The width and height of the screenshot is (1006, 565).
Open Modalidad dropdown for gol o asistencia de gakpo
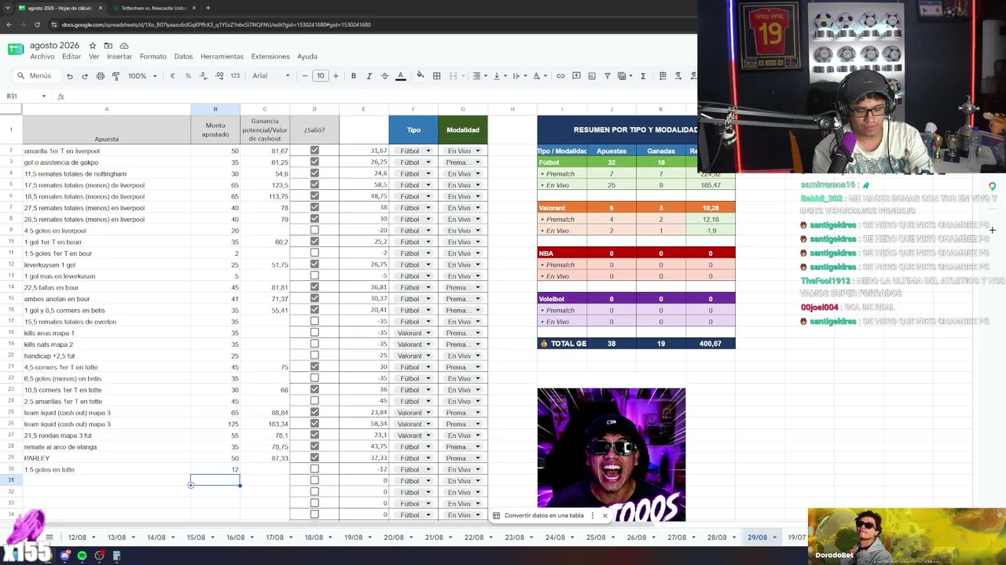(463, 162)
